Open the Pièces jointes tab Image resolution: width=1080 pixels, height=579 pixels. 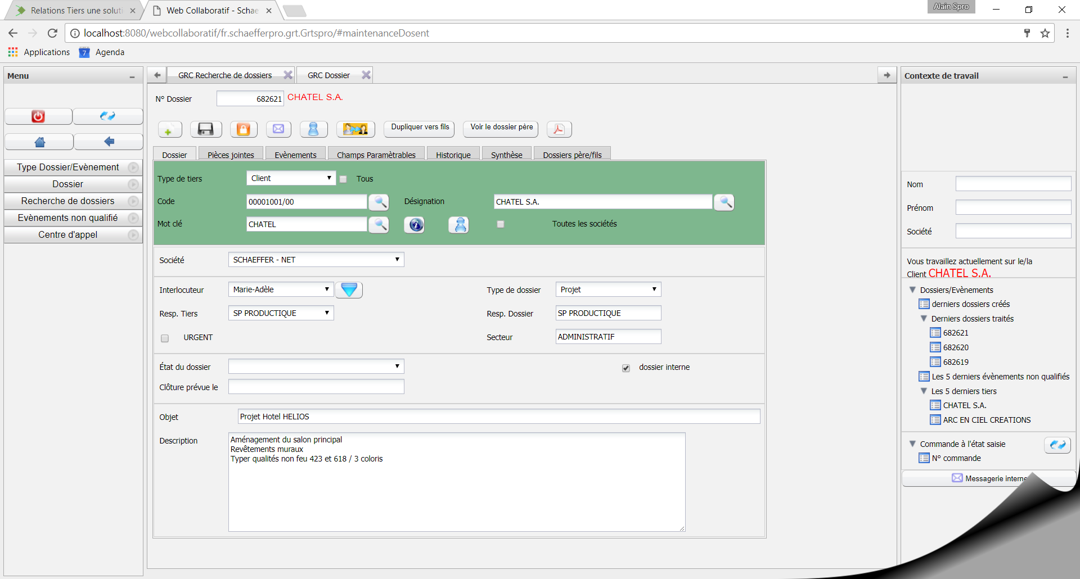pos(230,155)
